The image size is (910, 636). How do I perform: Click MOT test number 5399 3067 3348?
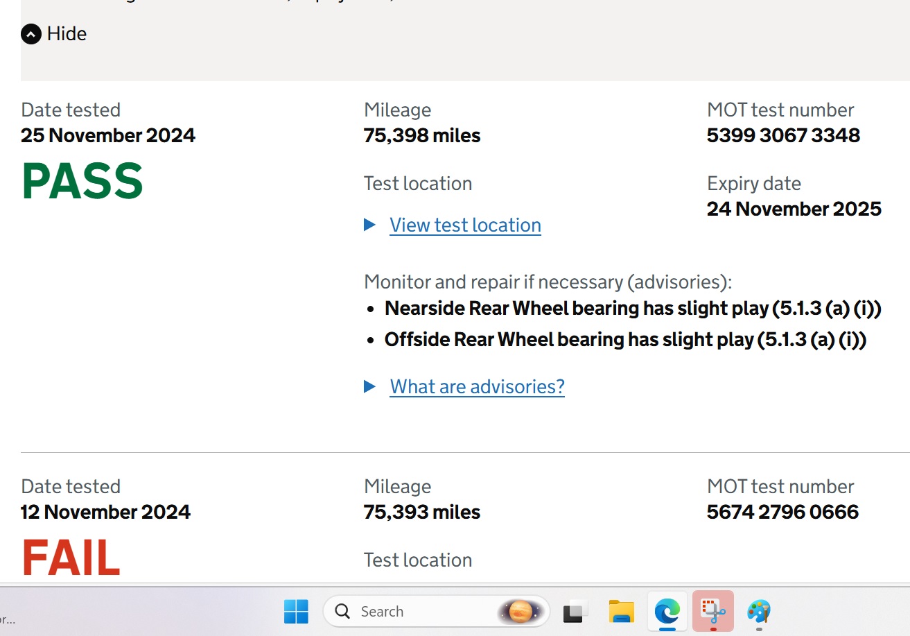coord(783,135)
